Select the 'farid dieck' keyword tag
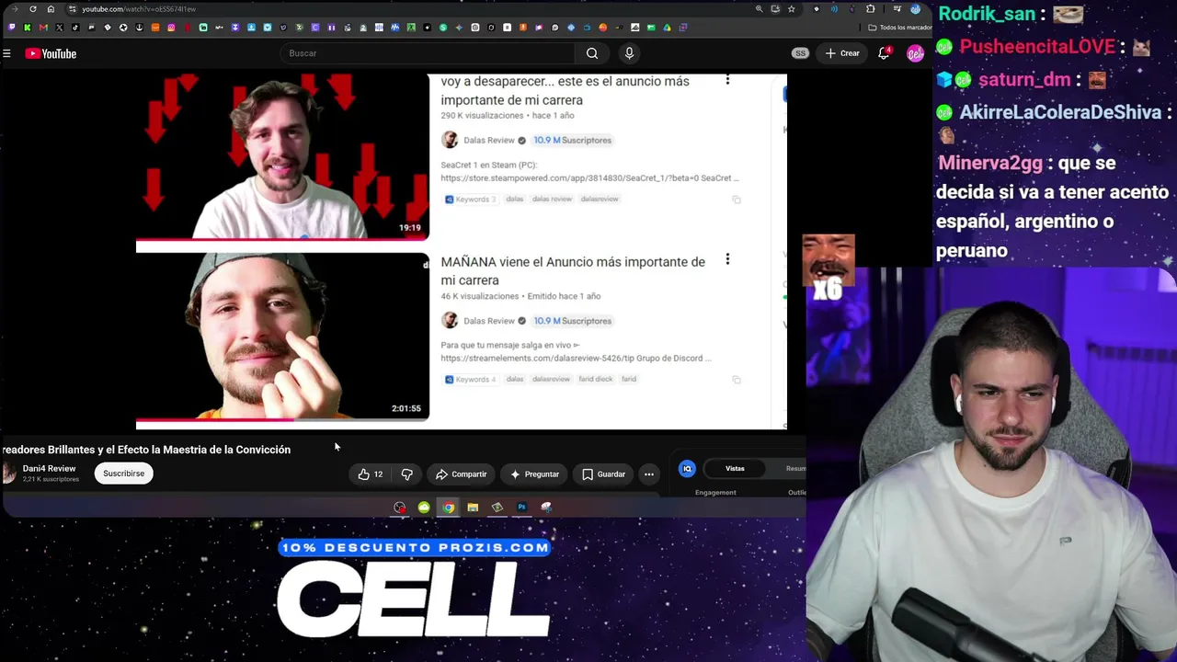This screenshot has height=662, width=1177. point(595,379)
